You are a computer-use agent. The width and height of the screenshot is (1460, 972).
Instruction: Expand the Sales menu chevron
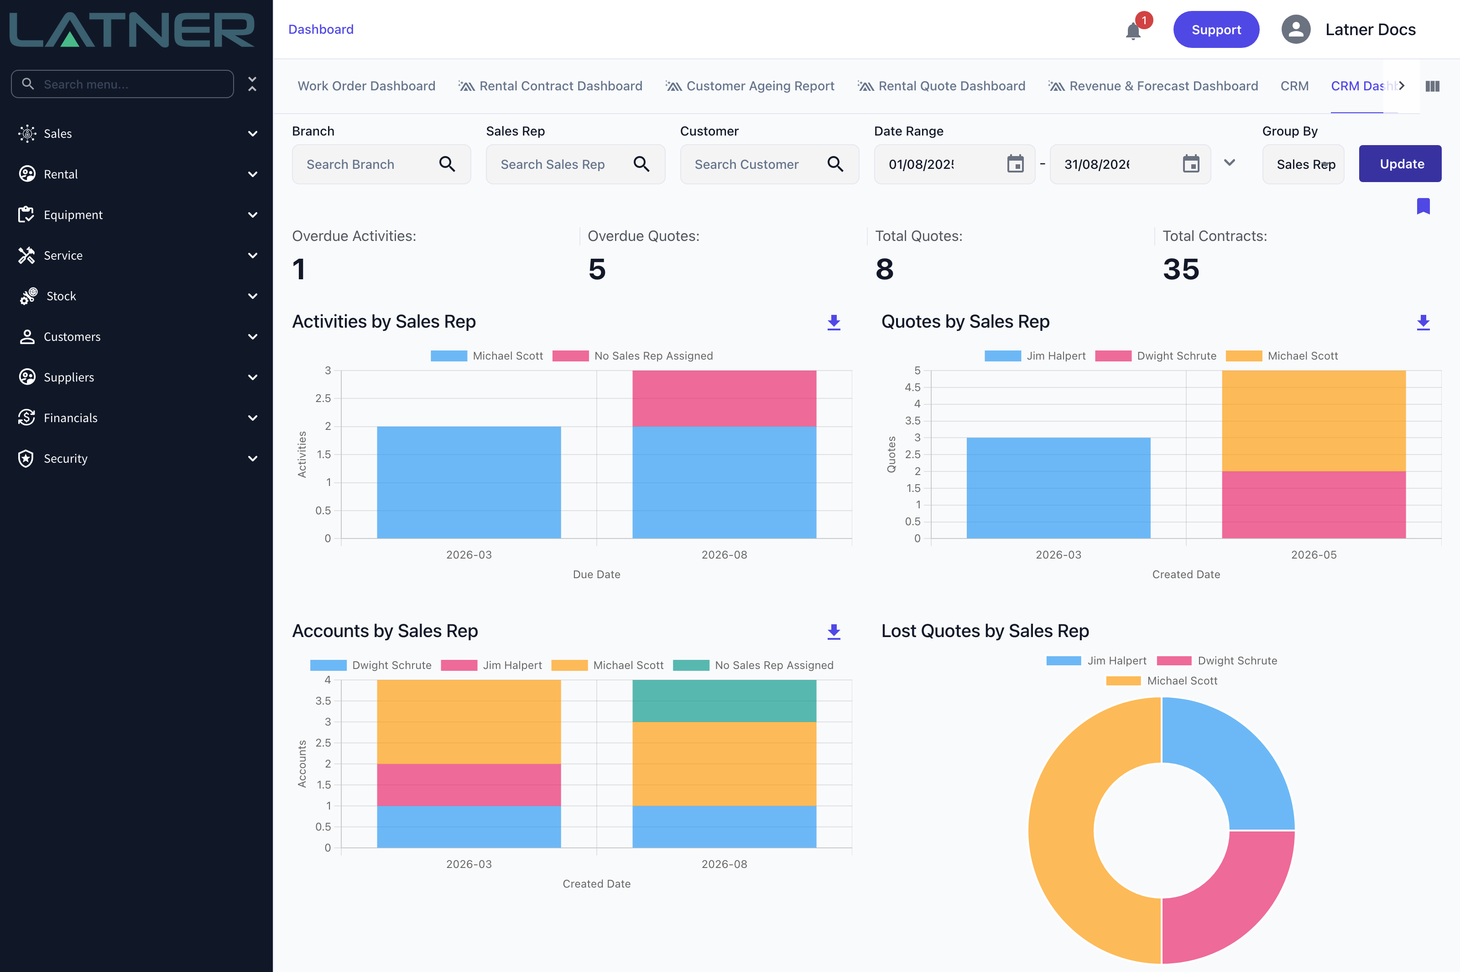(253, 134)
